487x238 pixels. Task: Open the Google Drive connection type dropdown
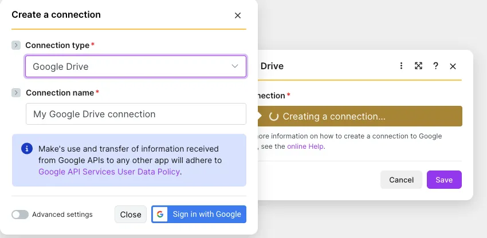[x=136, y=66]
